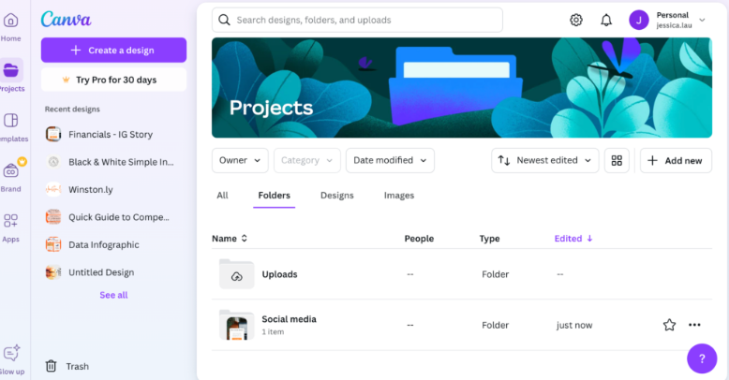Star the Social media folder
Image resolution: width=729 pixels, height=380 pixels.
(x=669, y=325)
